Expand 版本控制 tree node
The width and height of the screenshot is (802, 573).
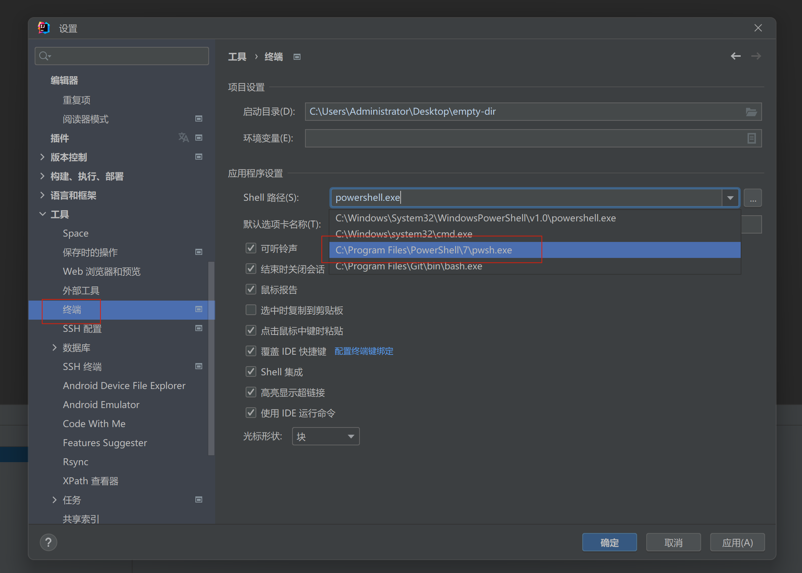(42, 157)
